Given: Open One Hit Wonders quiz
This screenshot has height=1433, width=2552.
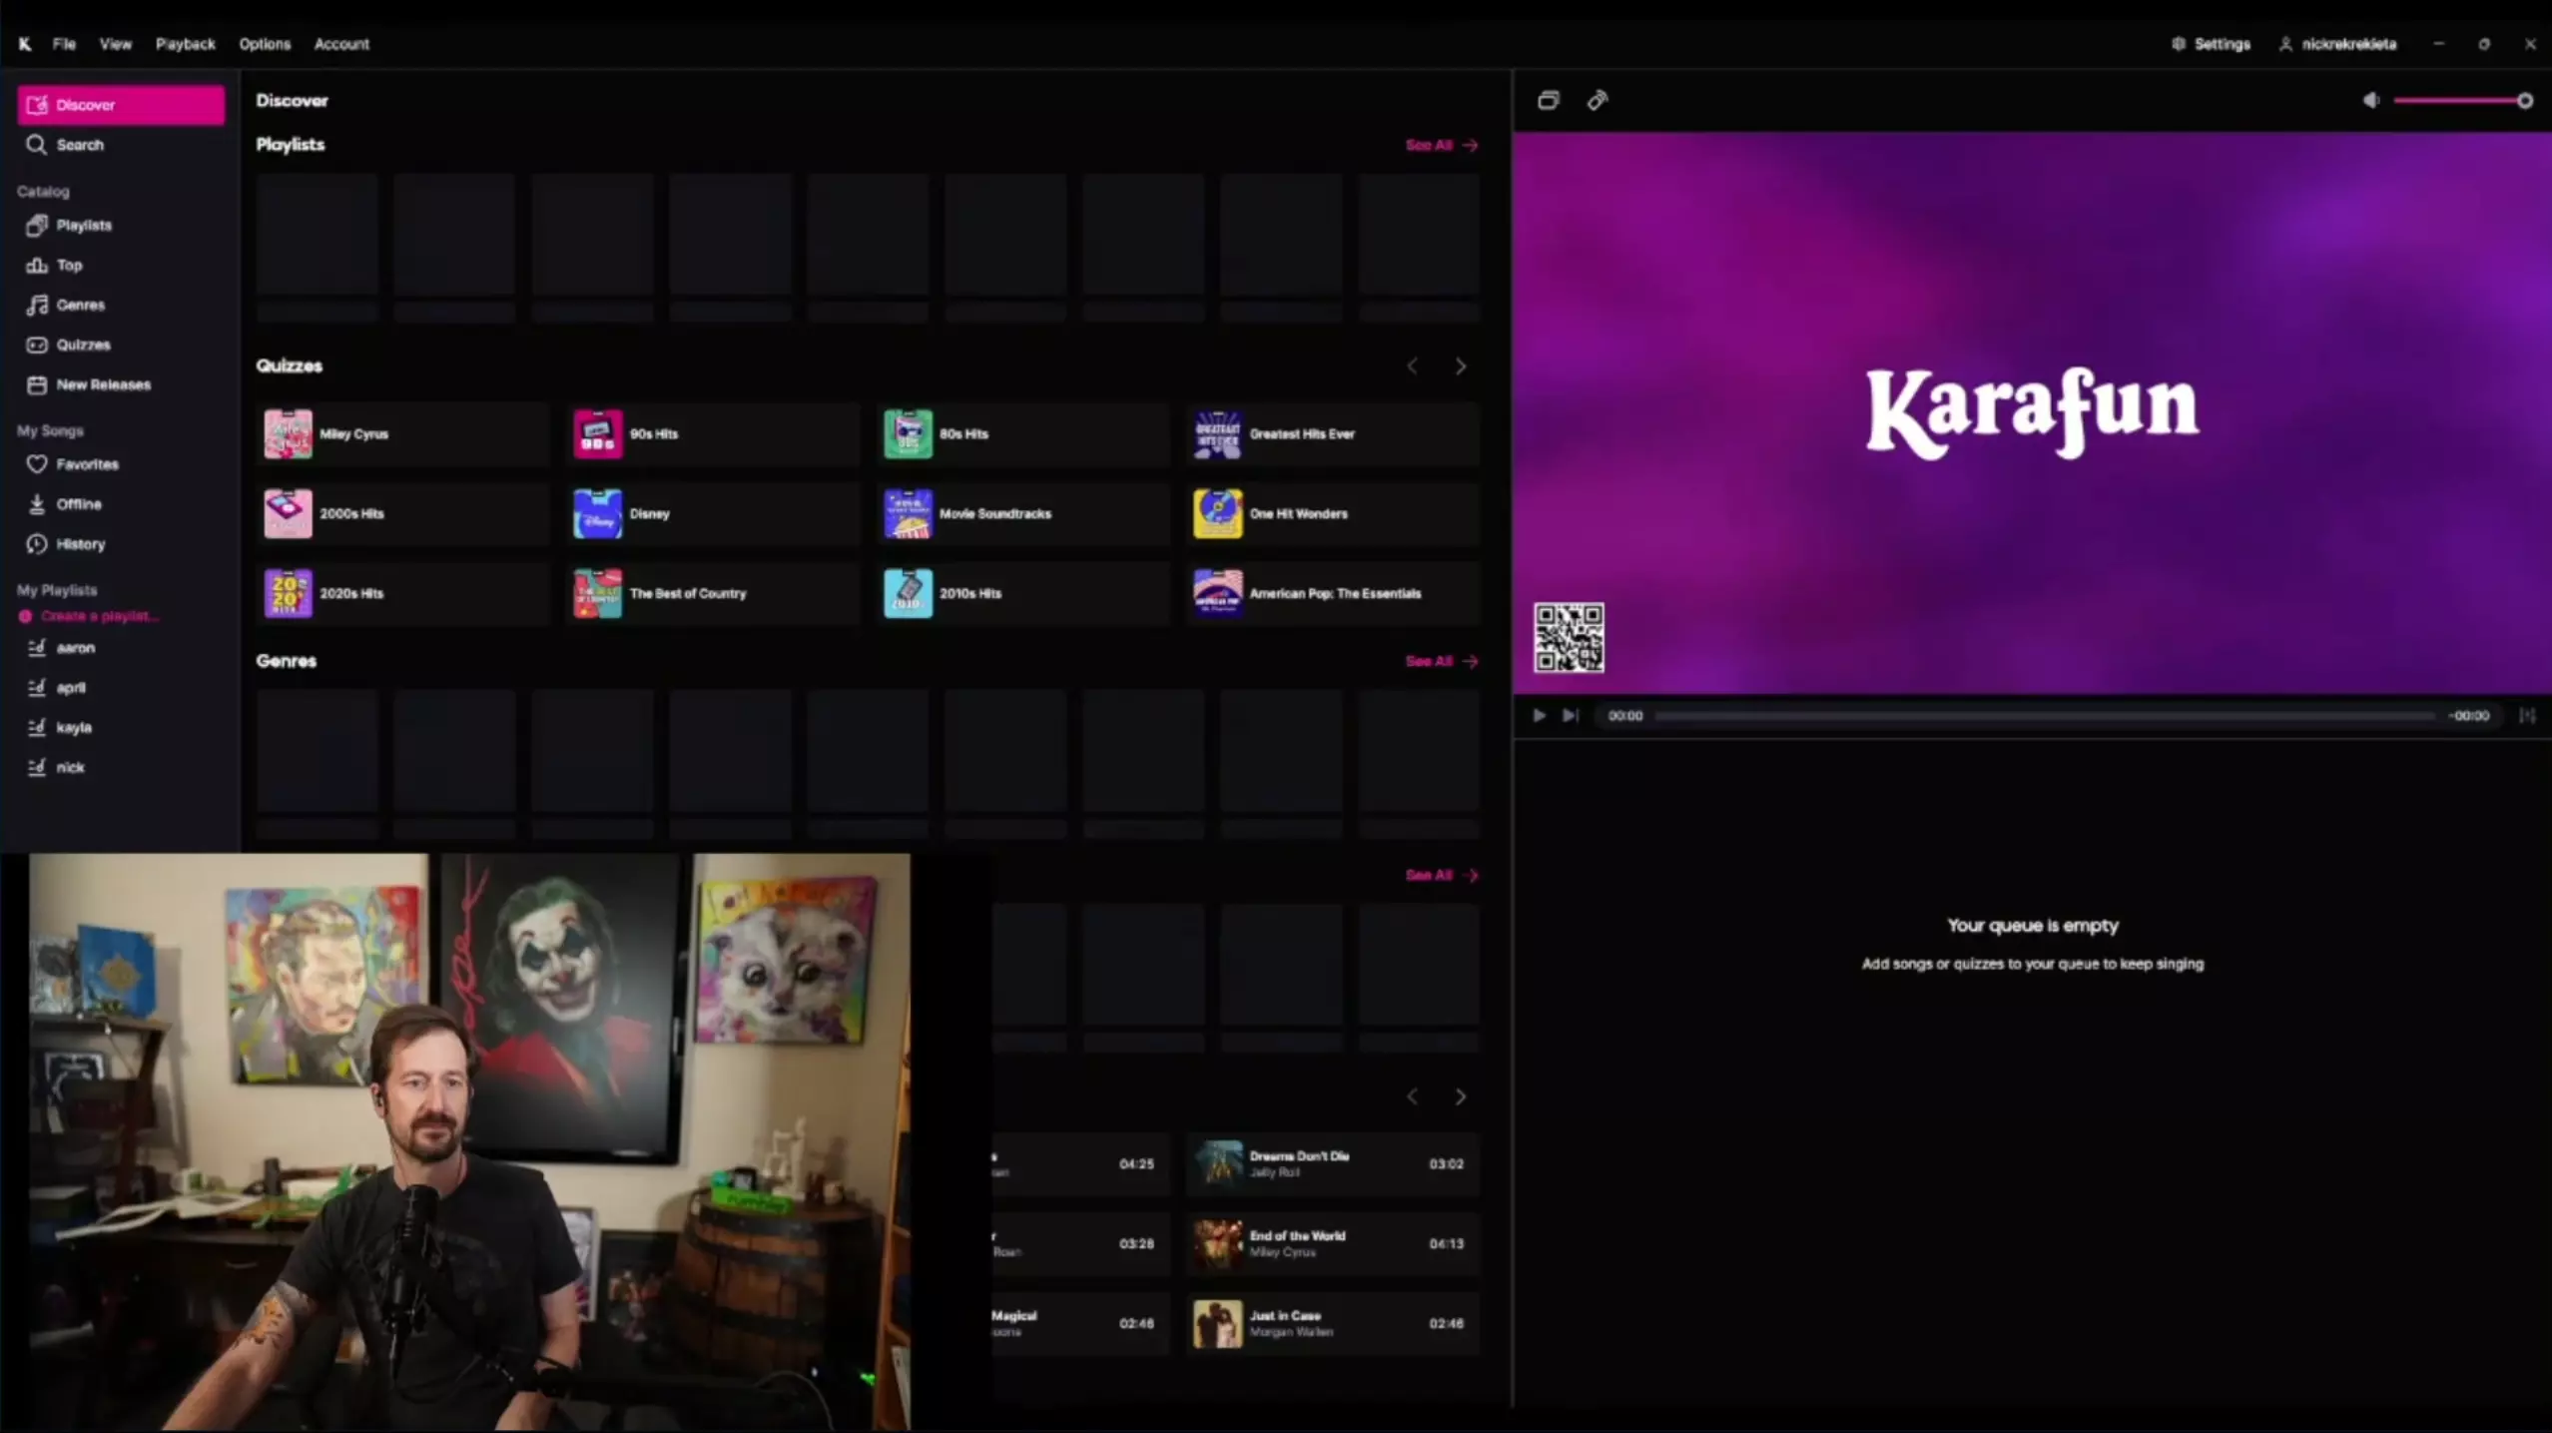Looking at the screenshot, I should point(1333,514).
